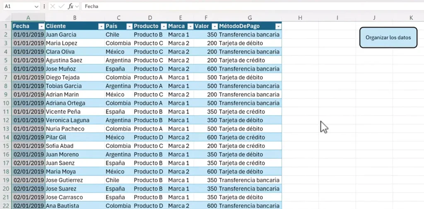Click the Organizar los datos button
This screenshot has width=424, height=209.
[x=388, y=38]
